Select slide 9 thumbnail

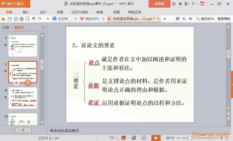[23, 98]
